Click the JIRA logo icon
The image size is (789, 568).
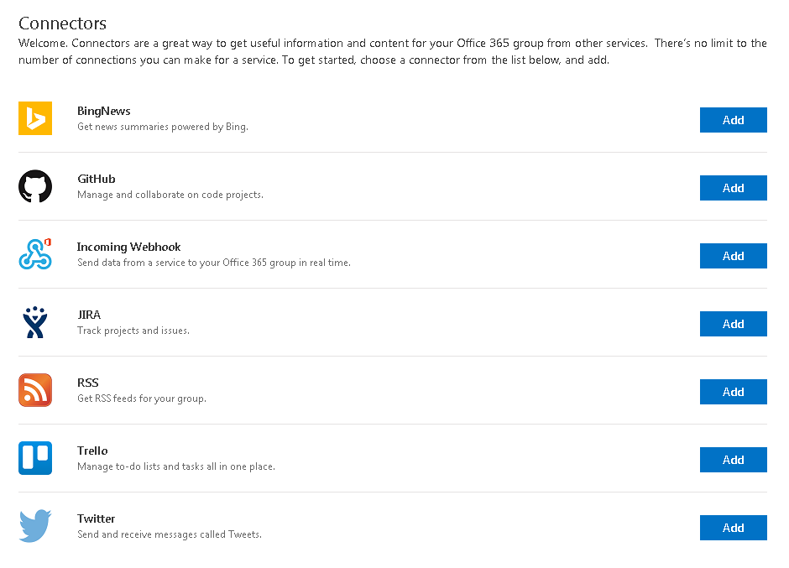click(x=35, y=322)
